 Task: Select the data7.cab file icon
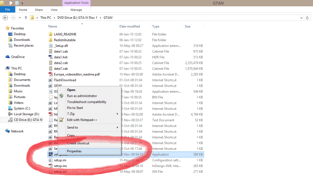point(50,68)
